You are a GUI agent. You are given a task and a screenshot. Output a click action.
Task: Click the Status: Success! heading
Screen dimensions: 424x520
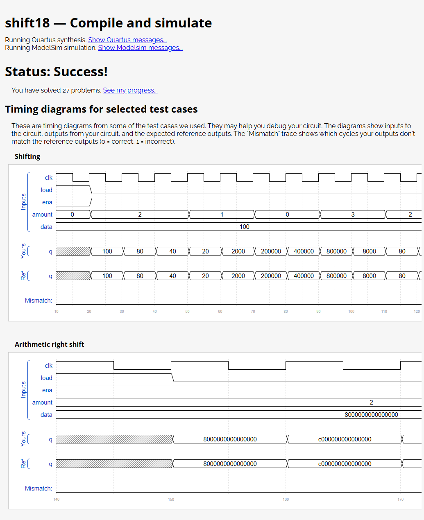coord(56,71)
